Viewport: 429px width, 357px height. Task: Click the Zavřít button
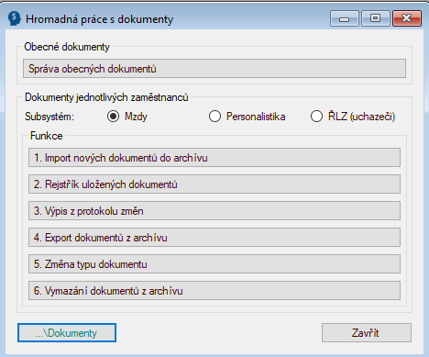[367, 333]
